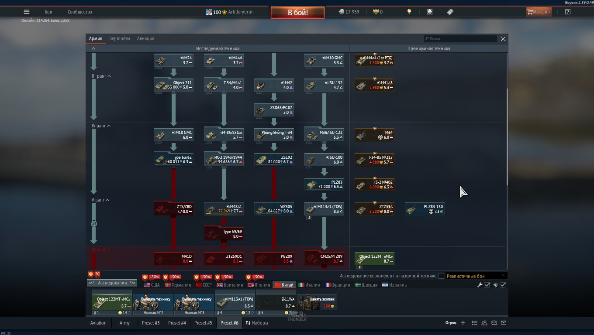
Task: Select the M18 GMC vehicle card
Action: pyautogui.click(x=173, y=135)
